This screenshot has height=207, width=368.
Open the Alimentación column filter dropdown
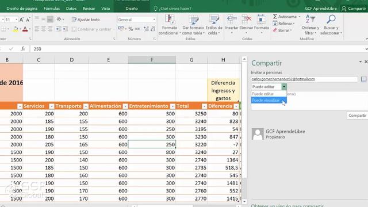coord(125,106)
